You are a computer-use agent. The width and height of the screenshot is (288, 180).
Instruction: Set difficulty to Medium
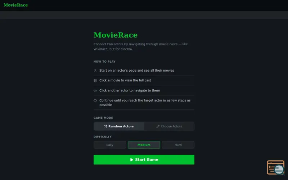[x=144, y=145]
